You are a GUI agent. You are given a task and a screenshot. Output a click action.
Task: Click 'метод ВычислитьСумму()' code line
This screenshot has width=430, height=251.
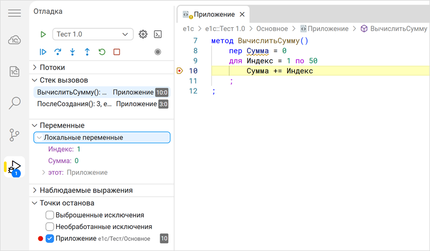click(x=259, y=41)
